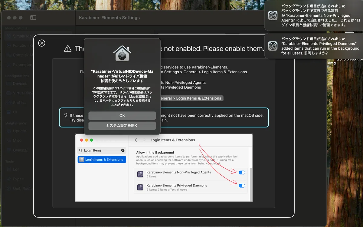Click the 'Non-Privileged Agents' line in the warning sheet
This screenshot has width=363, height=227.
click(183, 82)
